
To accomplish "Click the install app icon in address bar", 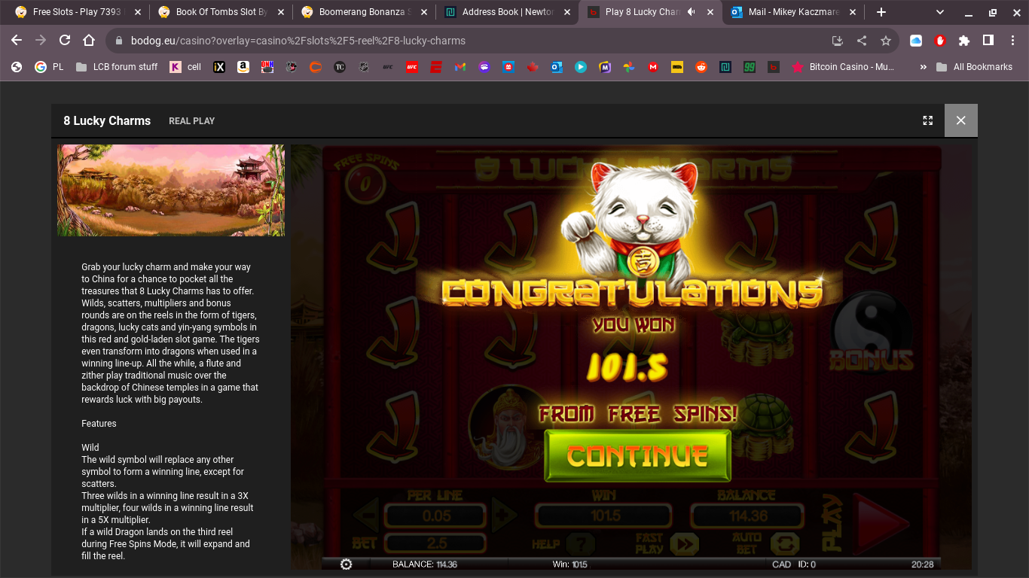I will click(837, 41).
